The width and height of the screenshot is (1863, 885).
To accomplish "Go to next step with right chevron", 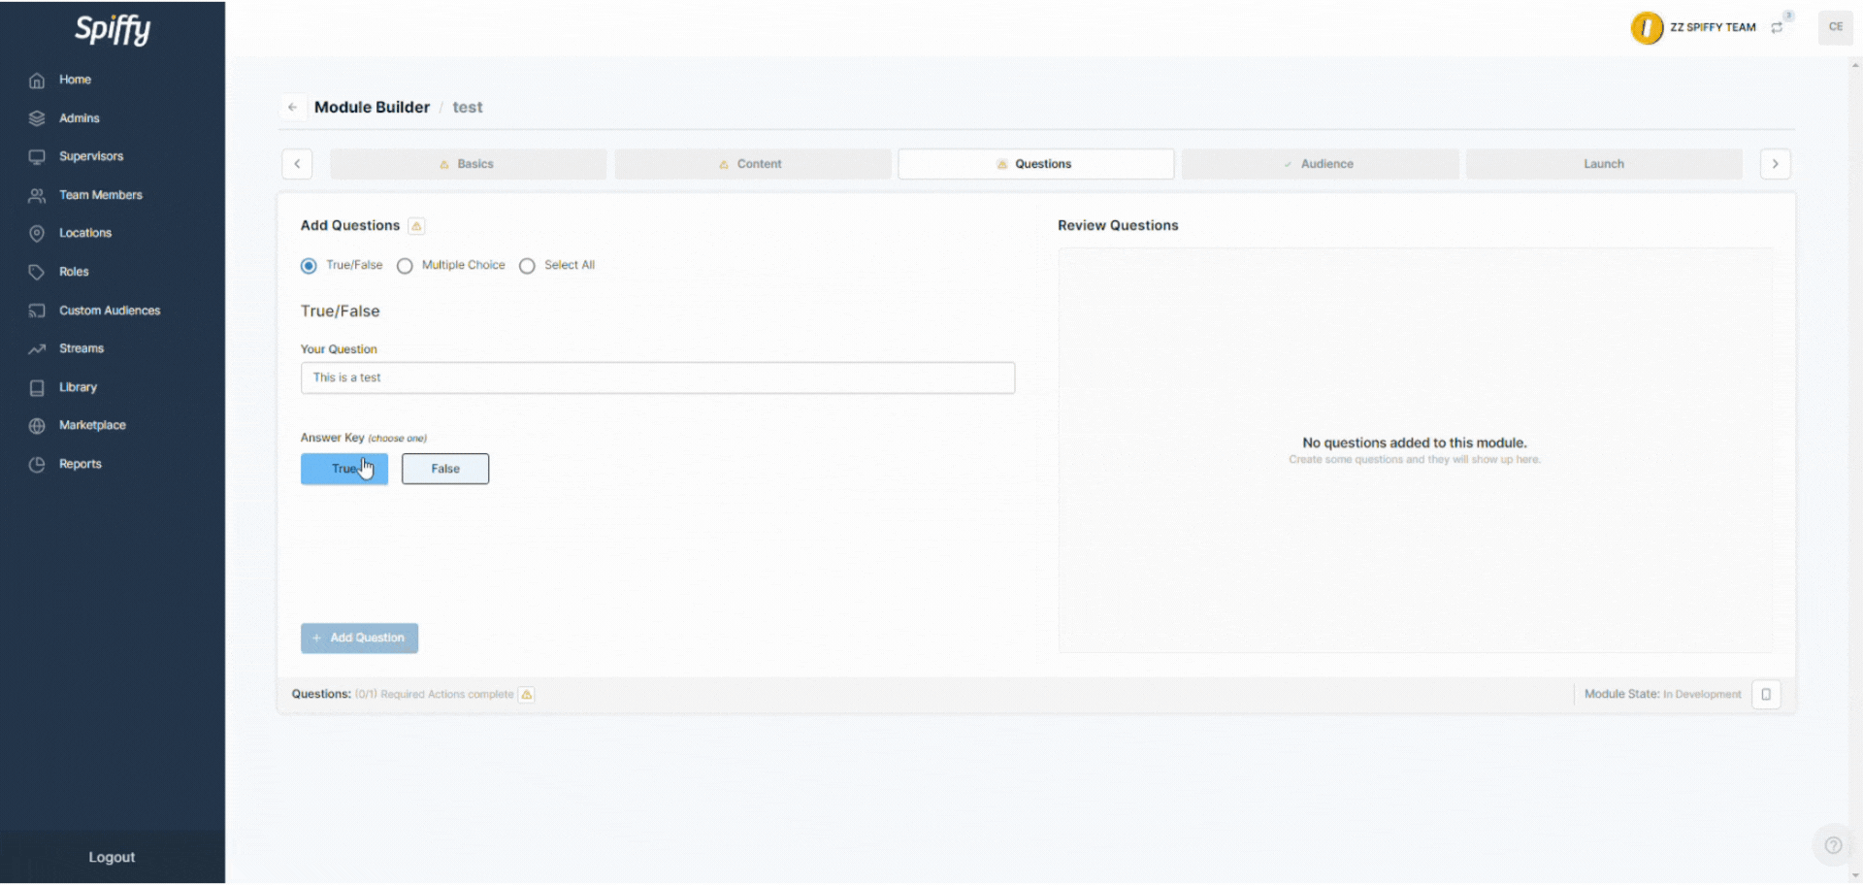I will (x=1775, y=164).
